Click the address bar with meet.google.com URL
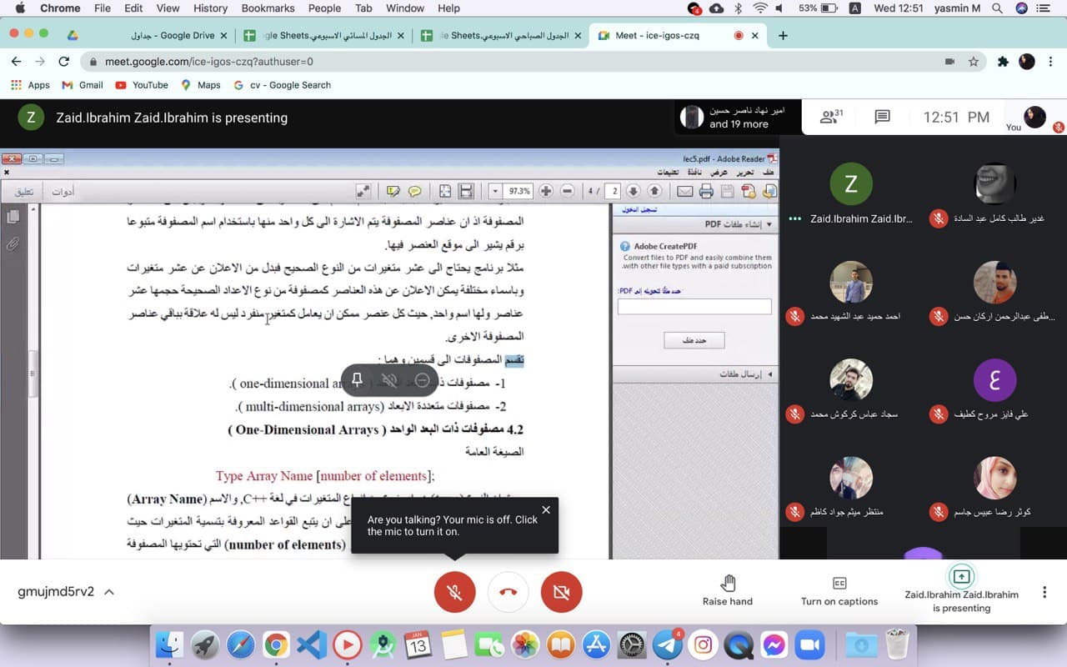This screenshot has height=667, width=1067. (x=500, y=62)
